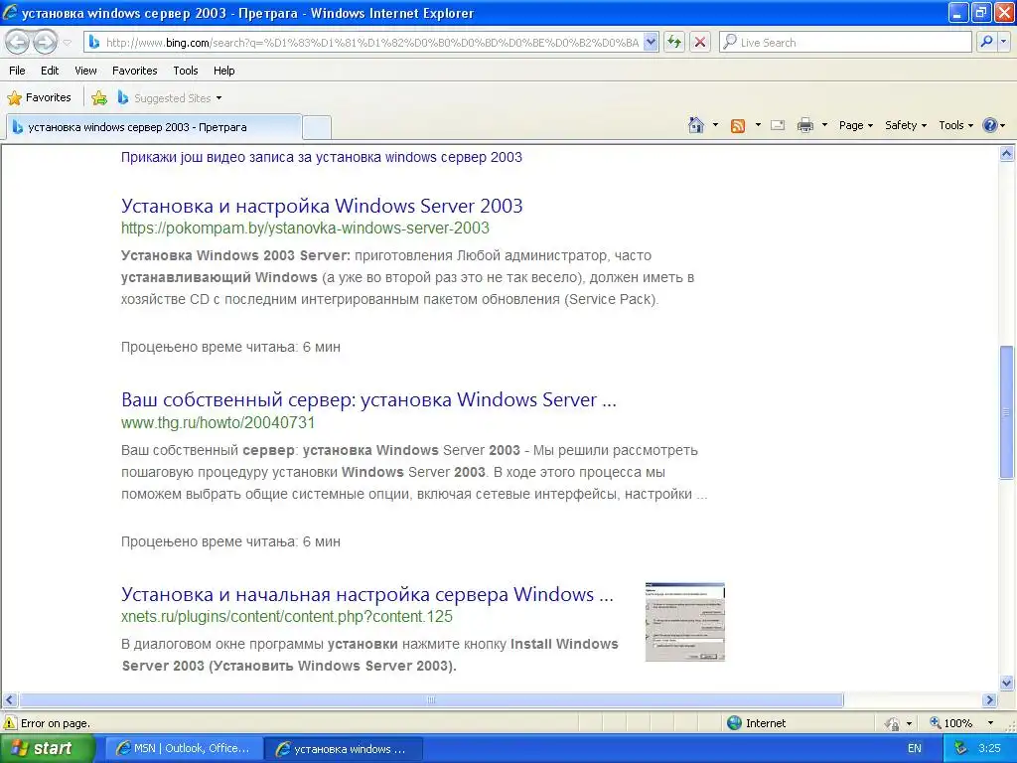Screen dimensions: 1017x763
Task: Click the xnets.ru result thumbnail image
Action: coord(685,622)
